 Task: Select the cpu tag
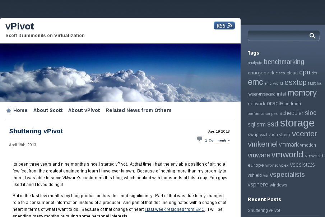305,73
